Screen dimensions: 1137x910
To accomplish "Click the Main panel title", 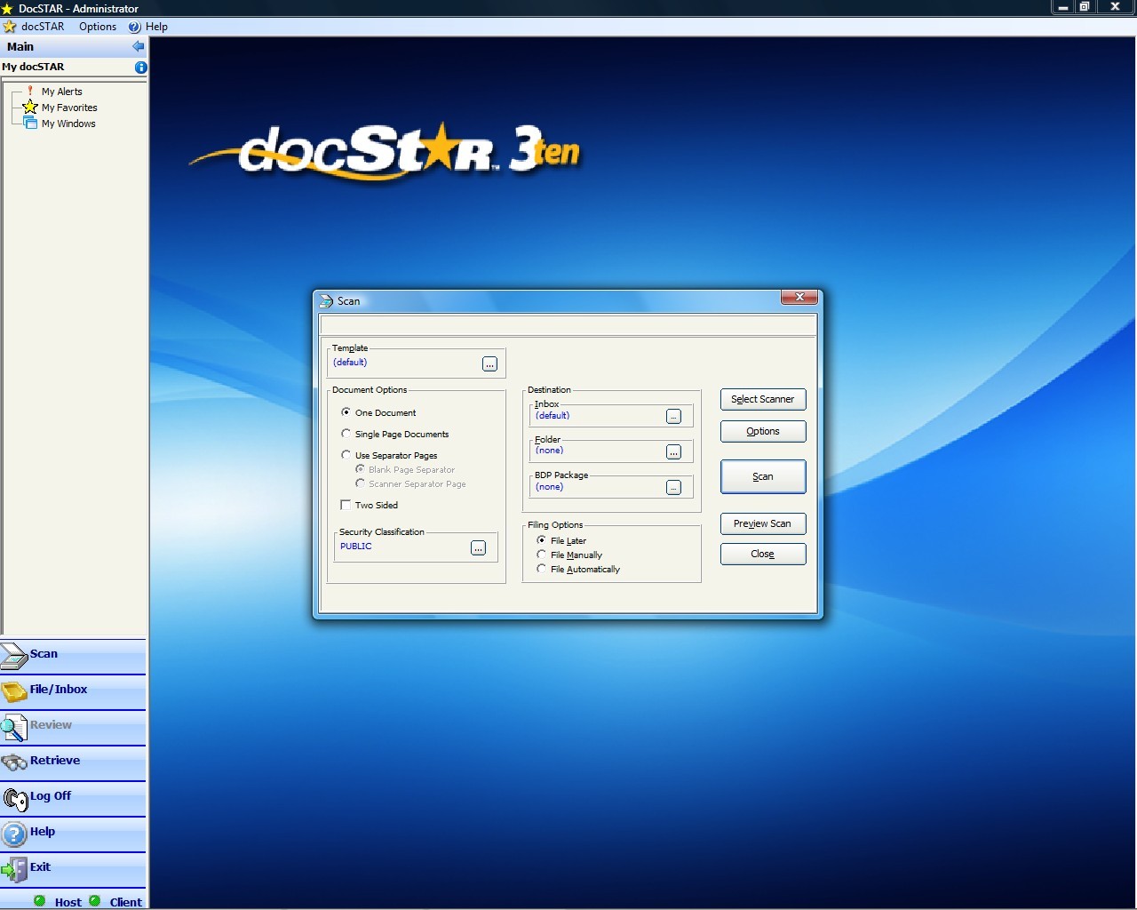I will pyautogui.click(x=20, y=46).
